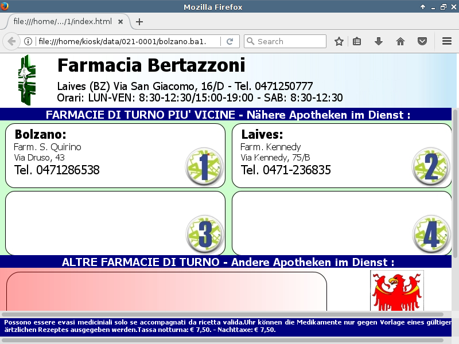Bookmark this page with the star icon
The width and height of the screenshot is (459, 344).
click(x=339, y=41)
